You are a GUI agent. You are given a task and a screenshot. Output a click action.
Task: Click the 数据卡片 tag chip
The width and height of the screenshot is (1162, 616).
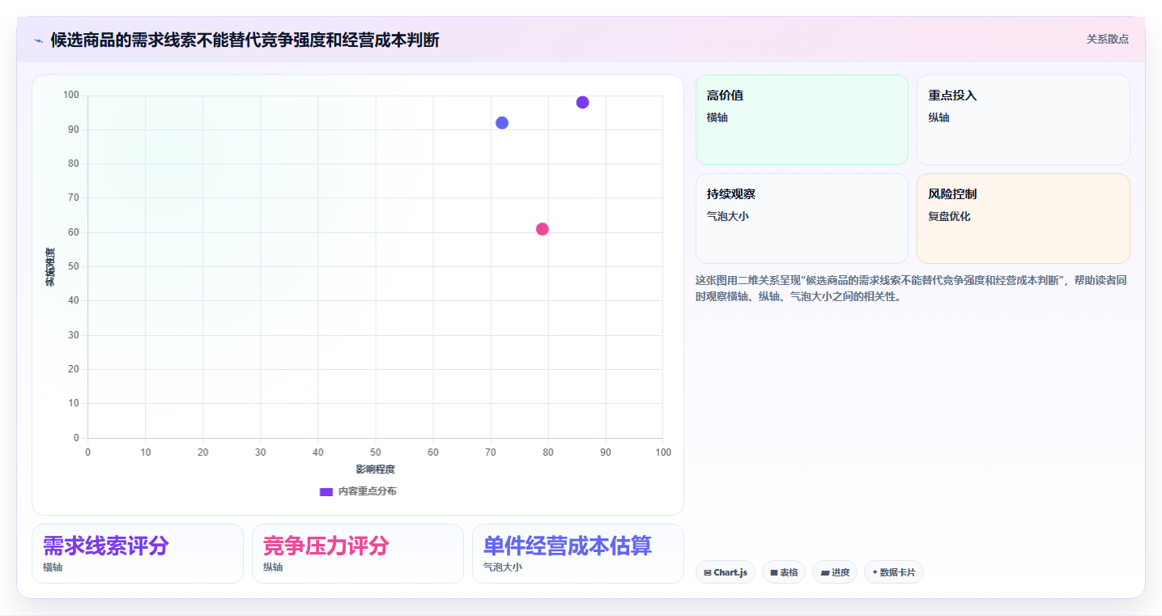894,572
